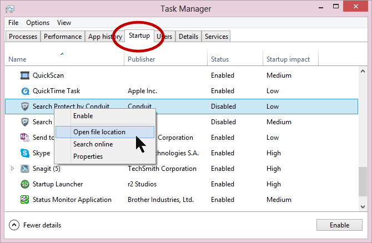Image resolution: width=372 pixels, height=243 pixels.
Task: Select the Status Monitor Application entry
Action: point(72,200)
